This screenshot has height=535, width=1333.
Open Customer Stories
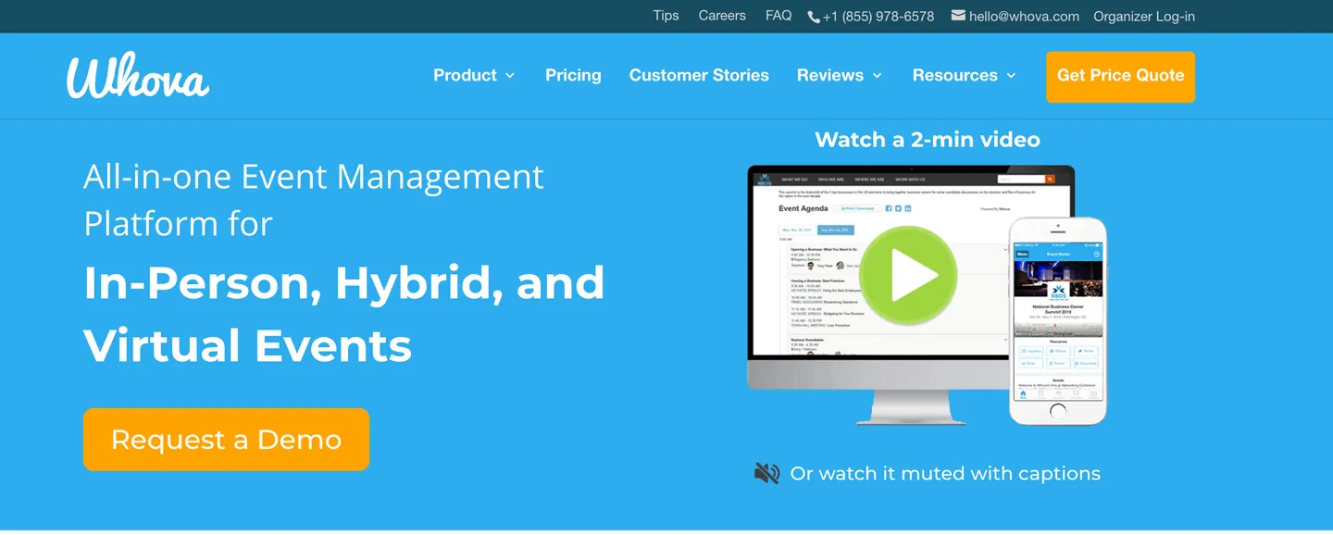(699, 75)
